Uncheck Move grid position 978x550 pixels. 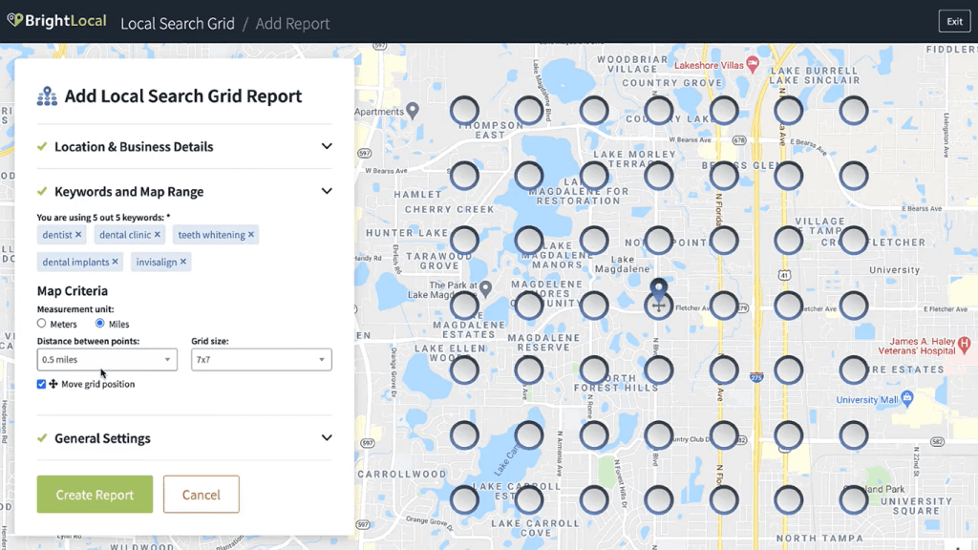[39, 384]
